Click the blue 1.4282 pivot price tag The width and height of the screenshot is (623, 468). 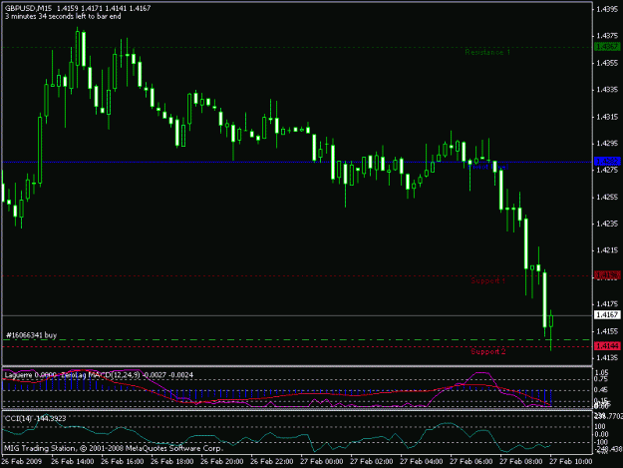coord(607,161)
